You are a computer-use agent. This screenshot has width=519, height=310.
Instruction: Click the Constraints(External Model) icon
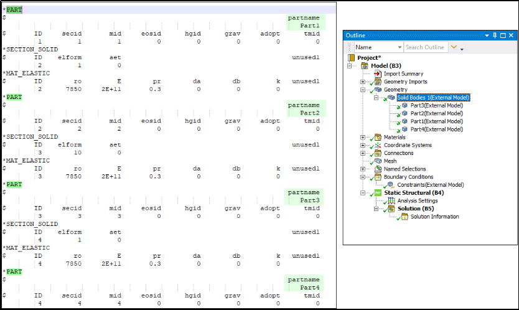[391, 185]
